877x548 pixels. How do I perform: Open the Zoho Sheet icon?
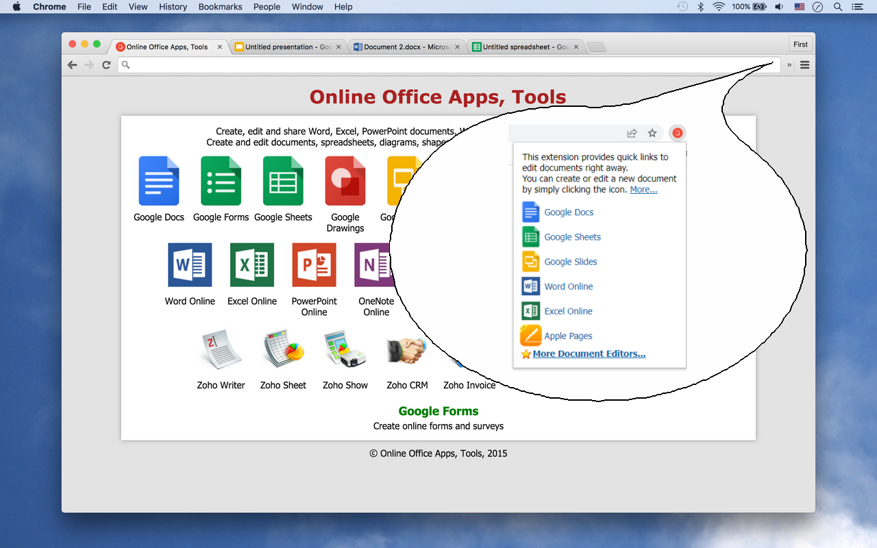click(x=284, y=349)
